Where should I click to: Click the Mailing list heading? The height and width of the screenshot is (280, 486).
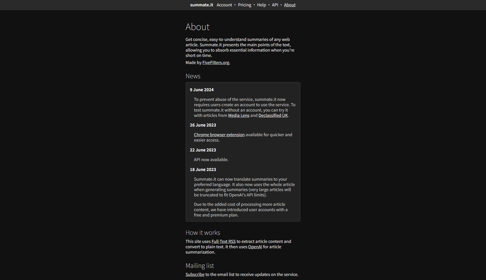[200, 266]
